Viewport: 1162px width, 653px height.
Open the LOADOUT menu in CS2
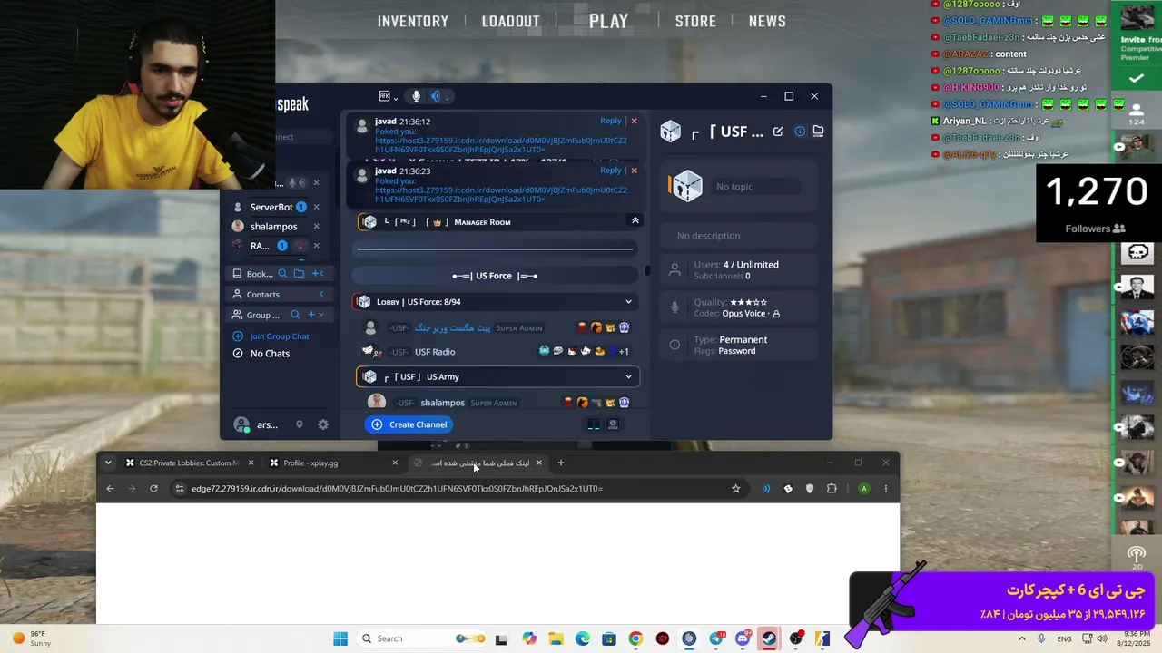pos(510,21)
